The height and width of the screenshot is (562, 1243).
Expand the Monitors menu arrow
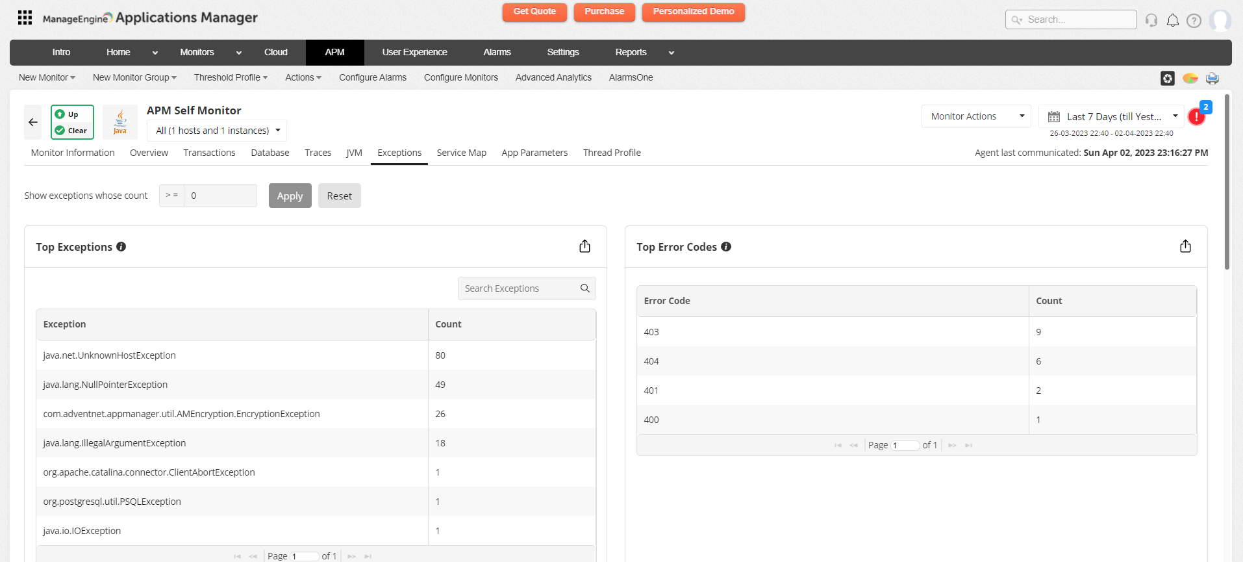pos(239,53)
